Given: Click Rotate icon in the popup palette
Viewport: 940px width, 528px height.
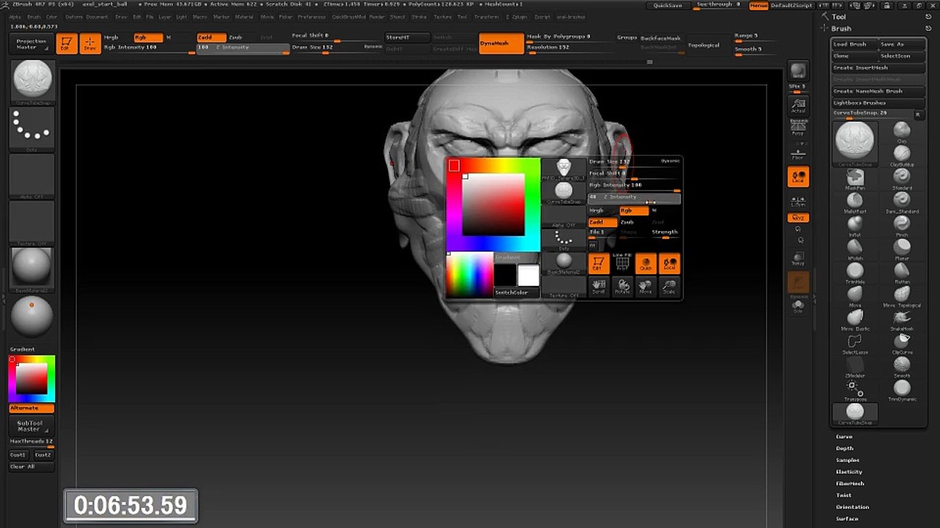Looking at the screenshot, I should point(622,286).
